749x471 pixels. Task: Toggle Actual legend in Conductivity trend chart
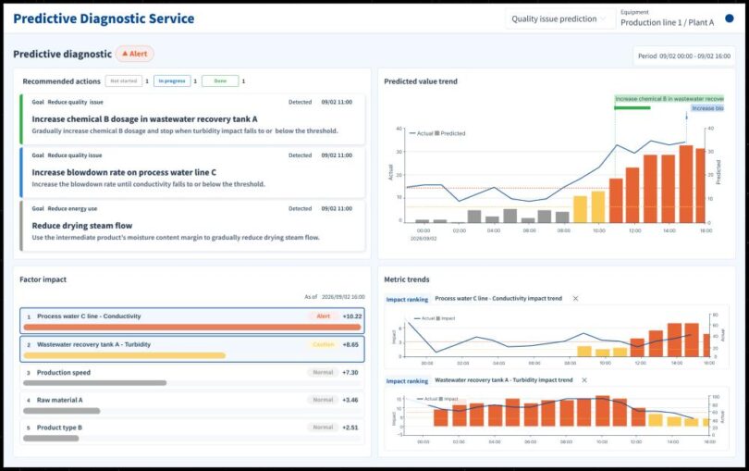pyautogui.click(x=424, y=318)
